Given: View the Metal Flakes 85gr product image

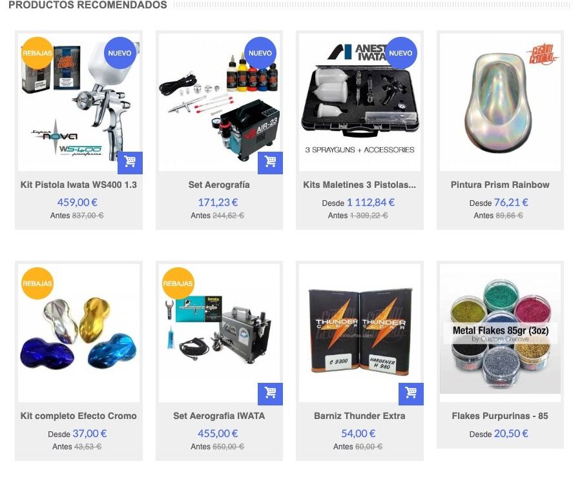Looking at the screenshot, I should coord(500,333).
